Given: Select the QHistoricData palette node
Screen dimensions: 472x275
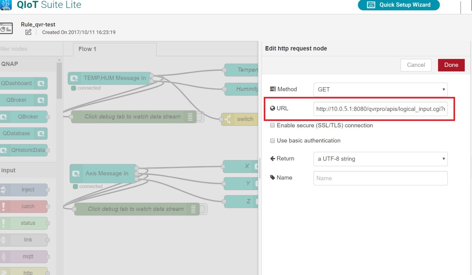Looking at the screenshot, I should (x=24, y=150).
